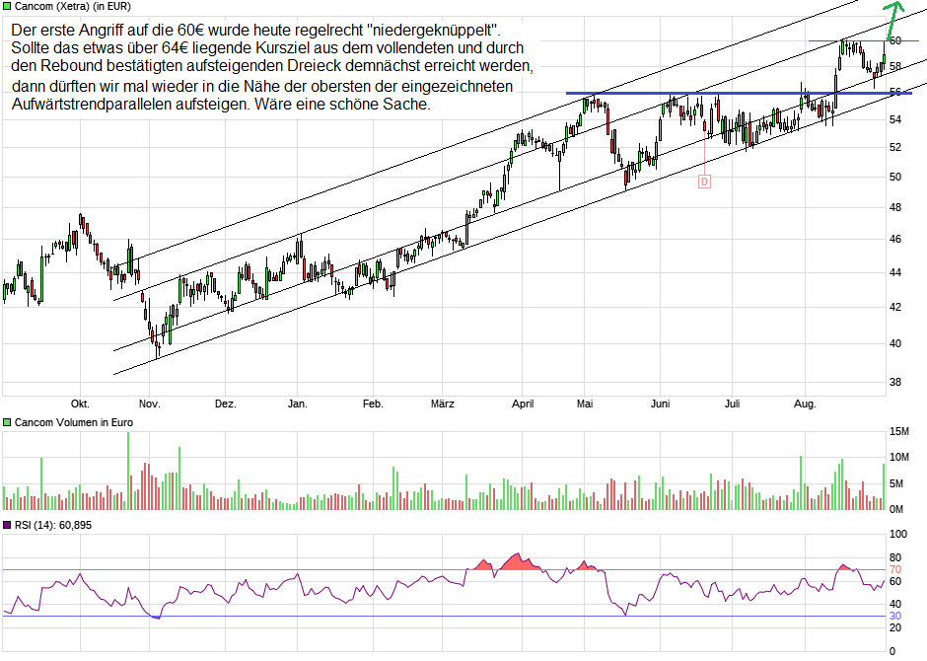Image resolution: width=927 pixels, height=661 pixels.
Task: Click the 50 price axis value
Action: click(895, 178)
